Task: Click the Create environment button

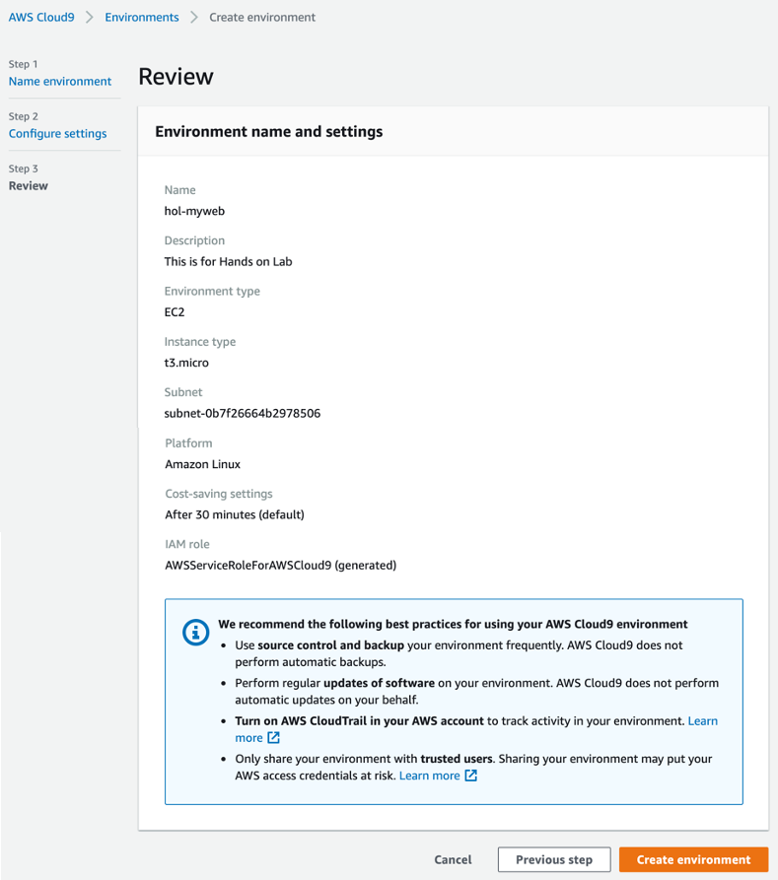Action: [x=693, y=859]
